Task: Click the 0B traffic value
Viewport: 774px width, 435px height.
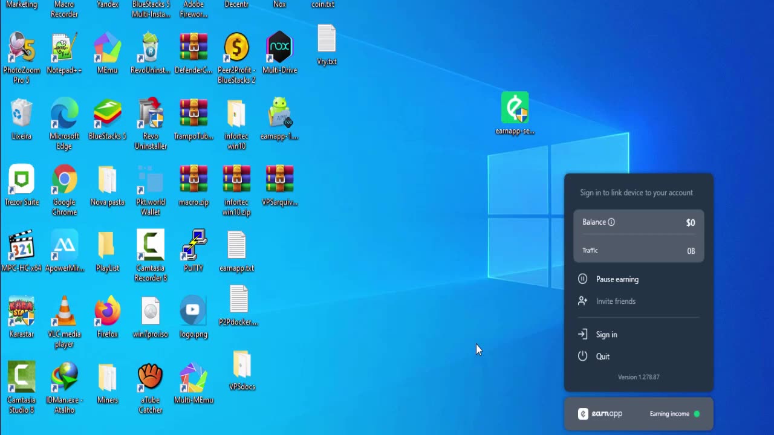Action: (691, 251)
